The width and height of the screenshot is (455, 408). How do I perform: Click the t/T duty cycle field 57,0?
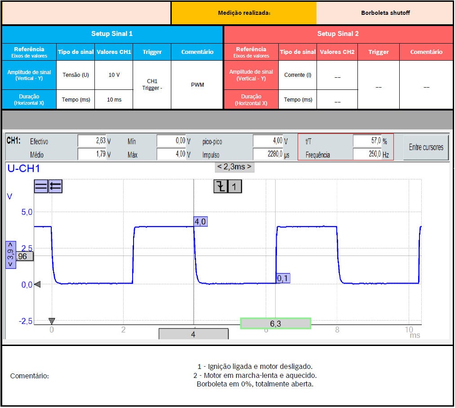[367, 141]
